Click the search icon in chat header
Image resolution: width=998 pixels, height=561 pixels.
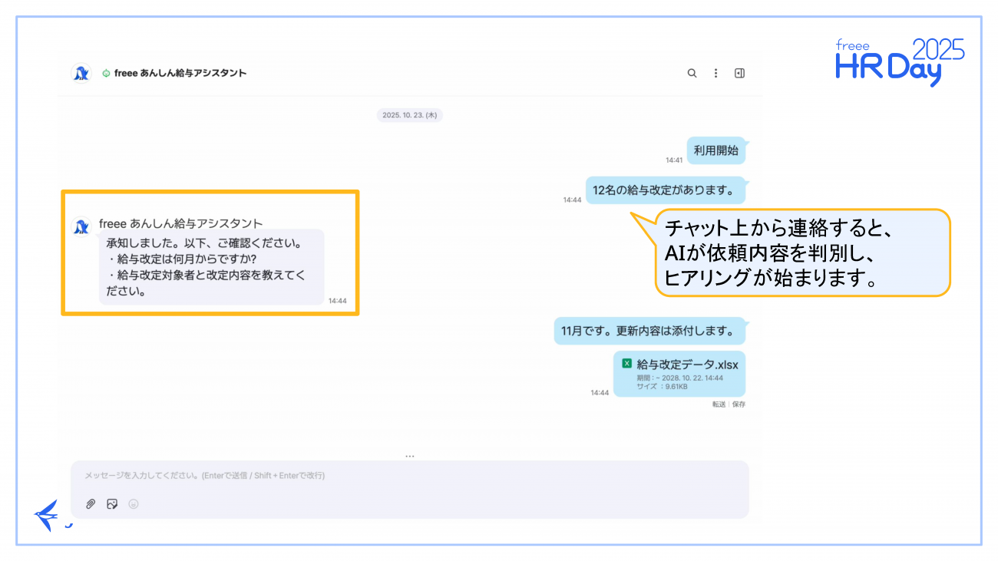692,74
